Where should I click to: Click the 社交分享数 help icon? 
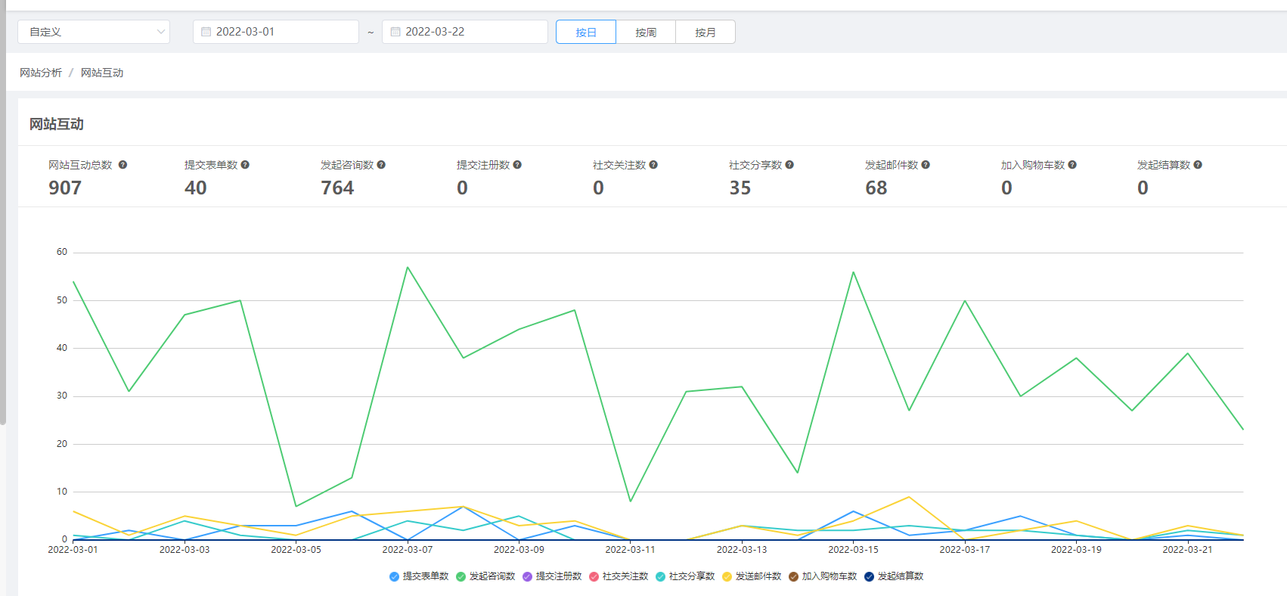pyautogui.click(x=789, y=165)
